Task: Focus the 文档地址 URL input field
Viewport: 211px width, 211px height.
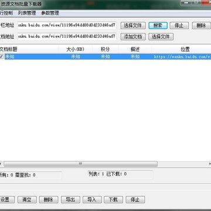Action: [x=67, y=36]
